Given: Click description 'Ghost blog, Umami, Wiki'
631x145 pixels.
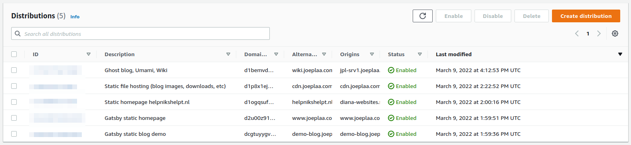Looking at the screenshot, I should pos(136,70).
